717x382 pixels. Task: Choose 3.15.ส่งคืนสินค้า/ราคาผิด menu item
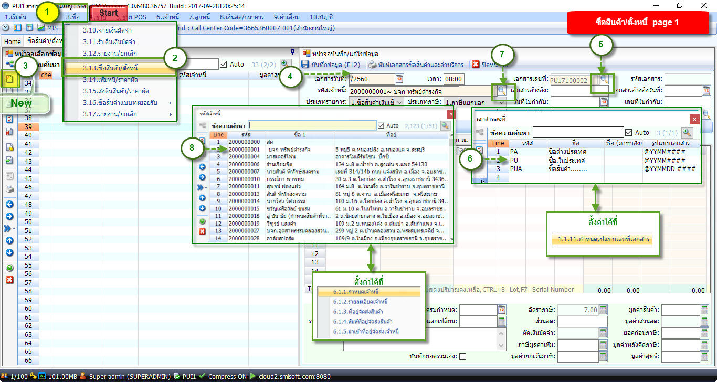120,91
